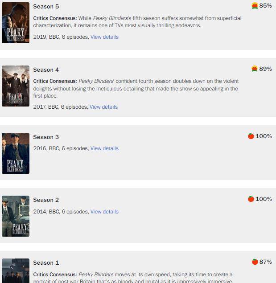276x283 pixels.
Task: Select the Season 5 title
Action: [46, 7]
